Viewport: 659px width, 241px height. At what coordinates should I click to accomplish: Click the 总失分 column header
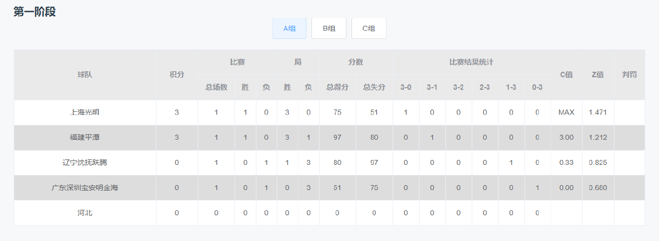pyautogui.click(x=374, y=87)
